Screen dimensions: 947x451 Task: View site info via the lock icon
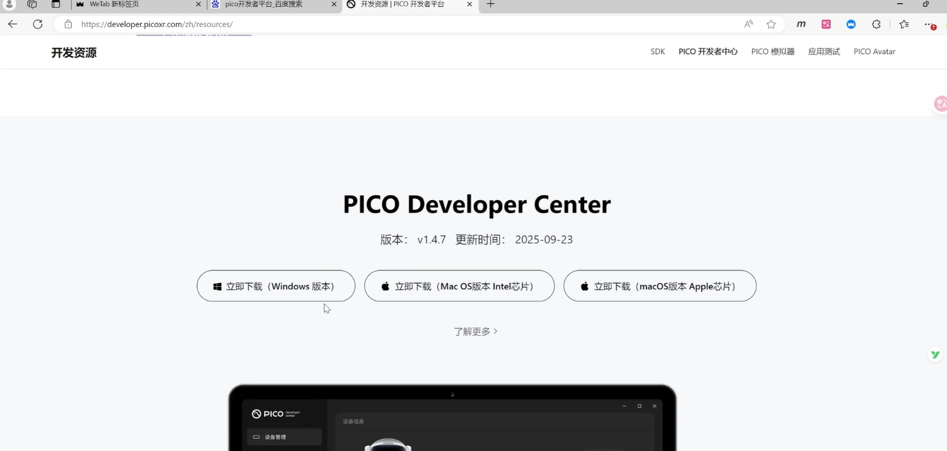pos(68,24)
